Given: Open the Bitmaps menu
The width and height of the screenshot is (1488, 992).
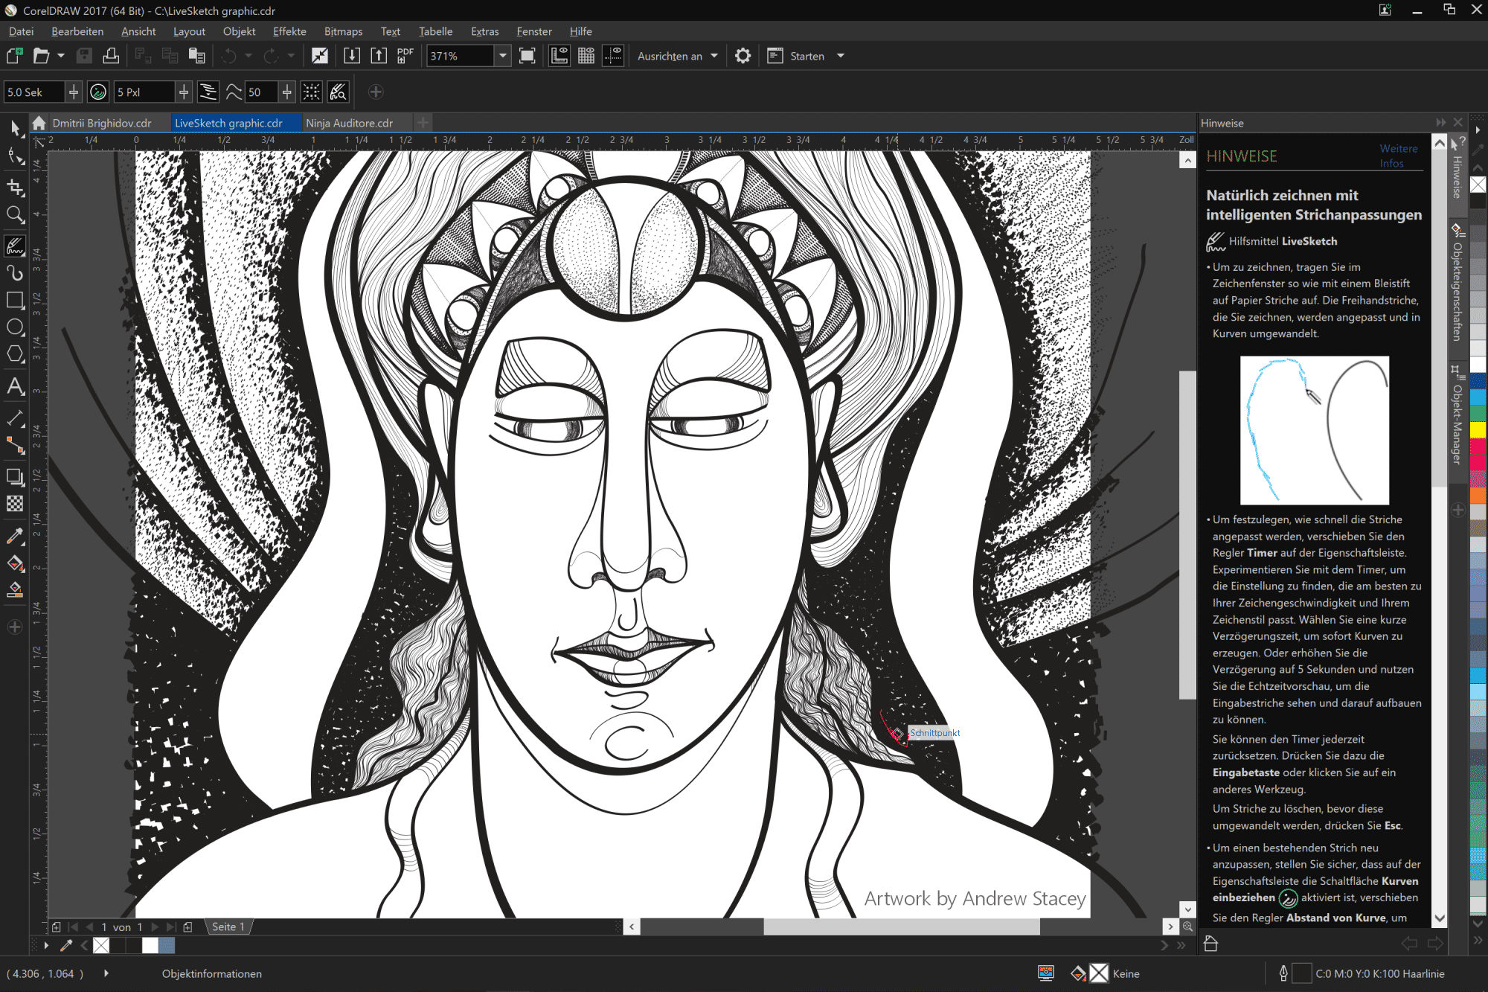Looking at the screenshot, I should (x=343, y=31).
